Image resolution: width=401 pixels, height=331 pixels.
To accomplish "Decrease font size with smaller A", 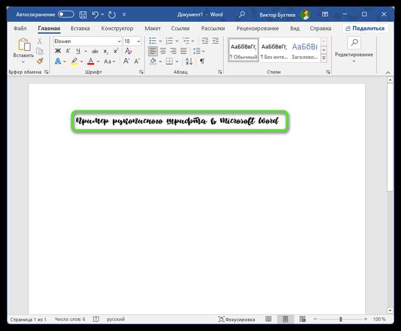I will tap(137, 61).
